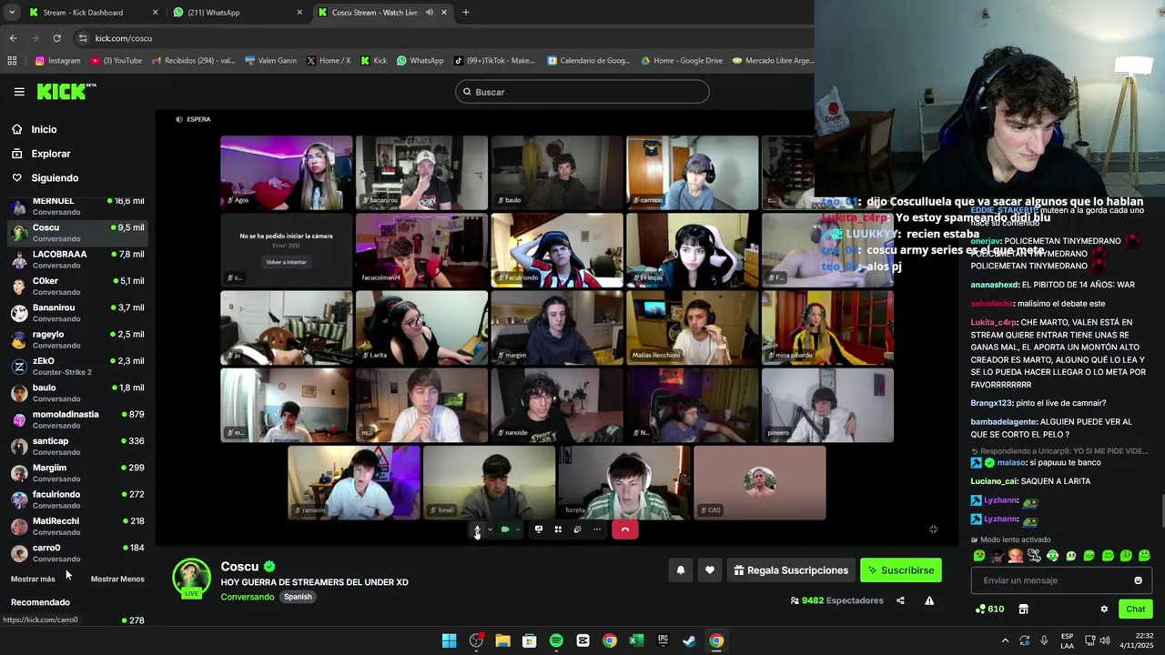The height and width of the screenshot is (655, 1165).
Task: Select the blonde face emote in chat
Action: coord(1016,556)
